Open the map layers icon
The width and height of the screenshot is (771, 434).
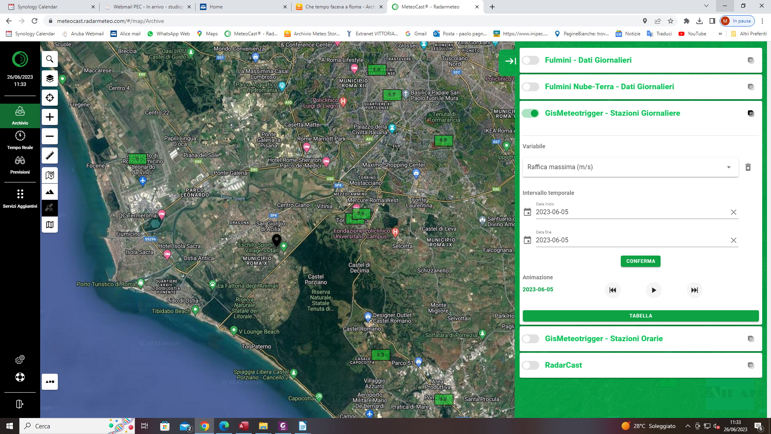(x=50, y=78)
